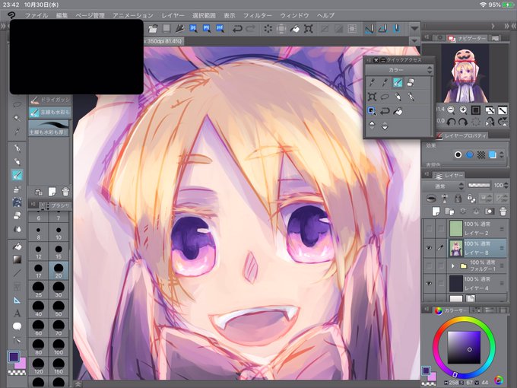The image size is (517, 388).
Task: Open the 編集 menu
Action: [x=62, y=15]
